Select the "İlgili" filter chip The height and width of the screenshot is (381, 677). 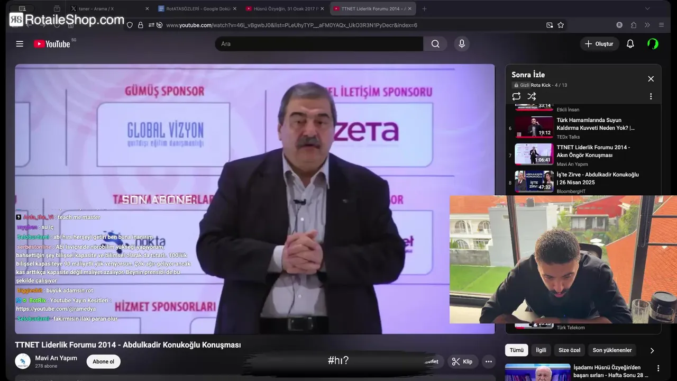541,350
